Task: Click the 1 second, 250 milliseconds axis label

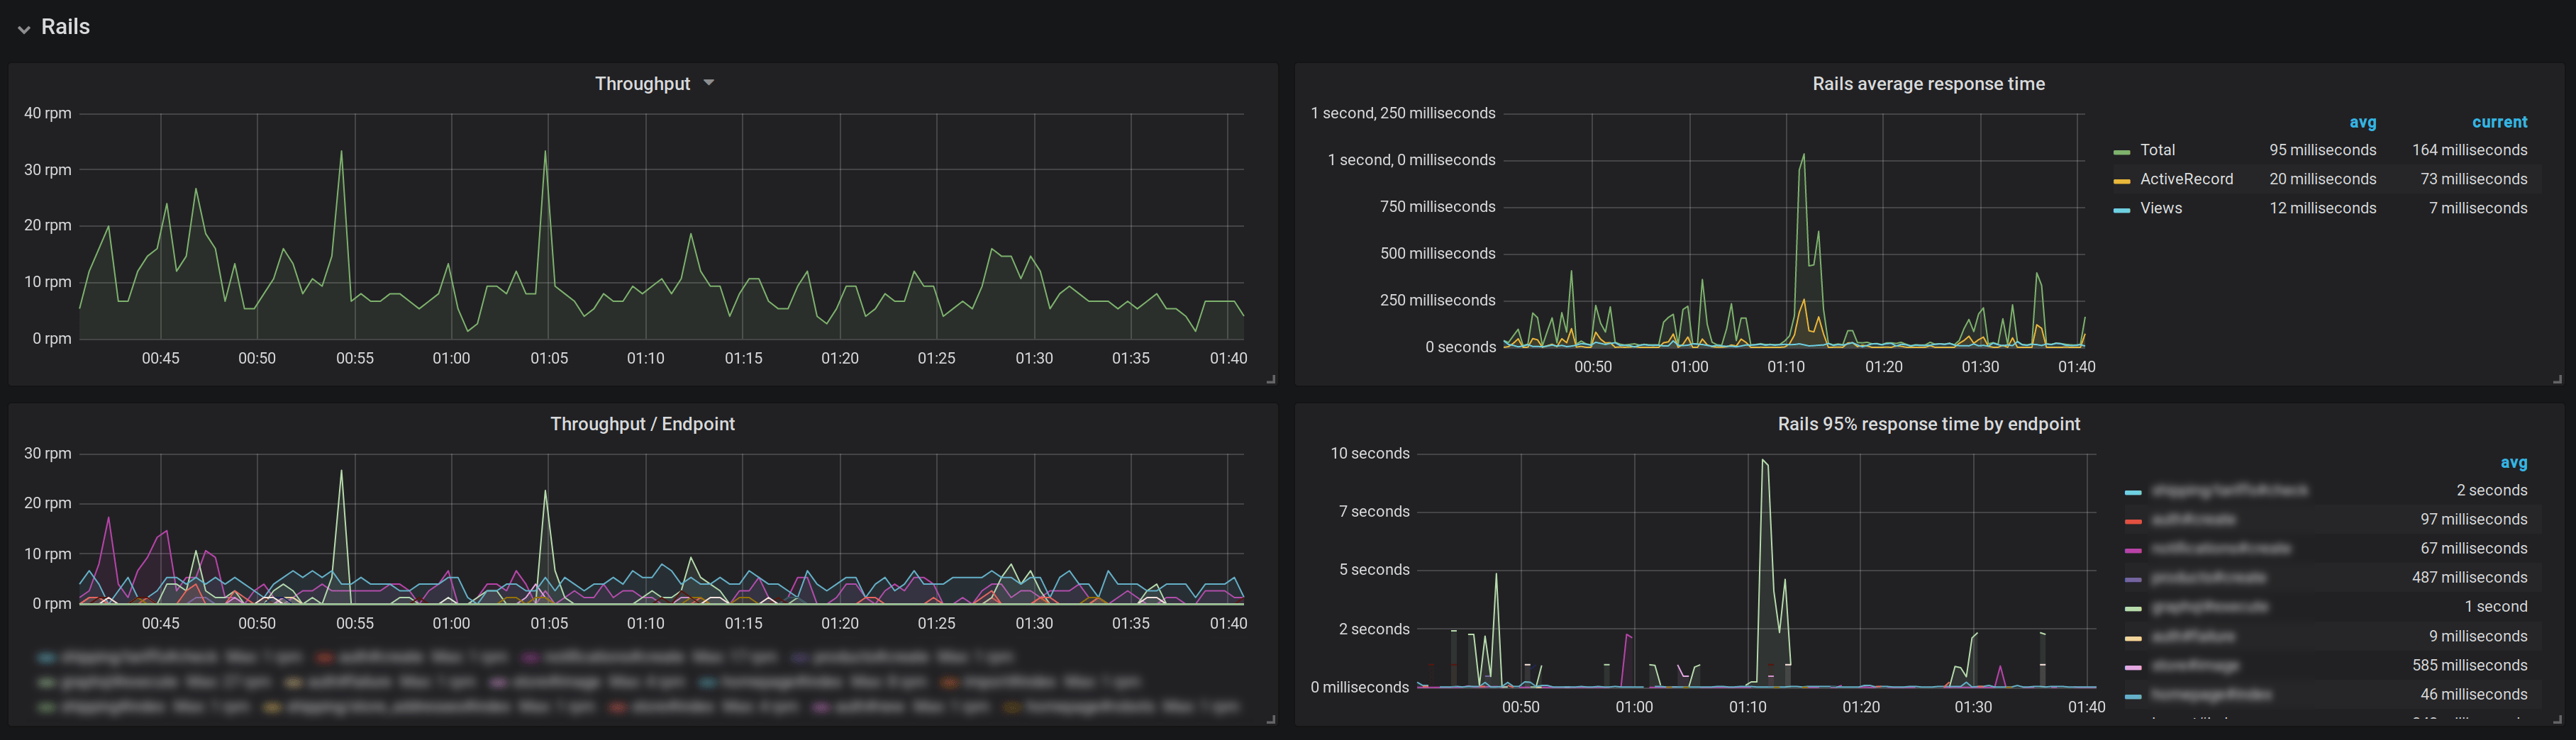Action: [1402, 113]
